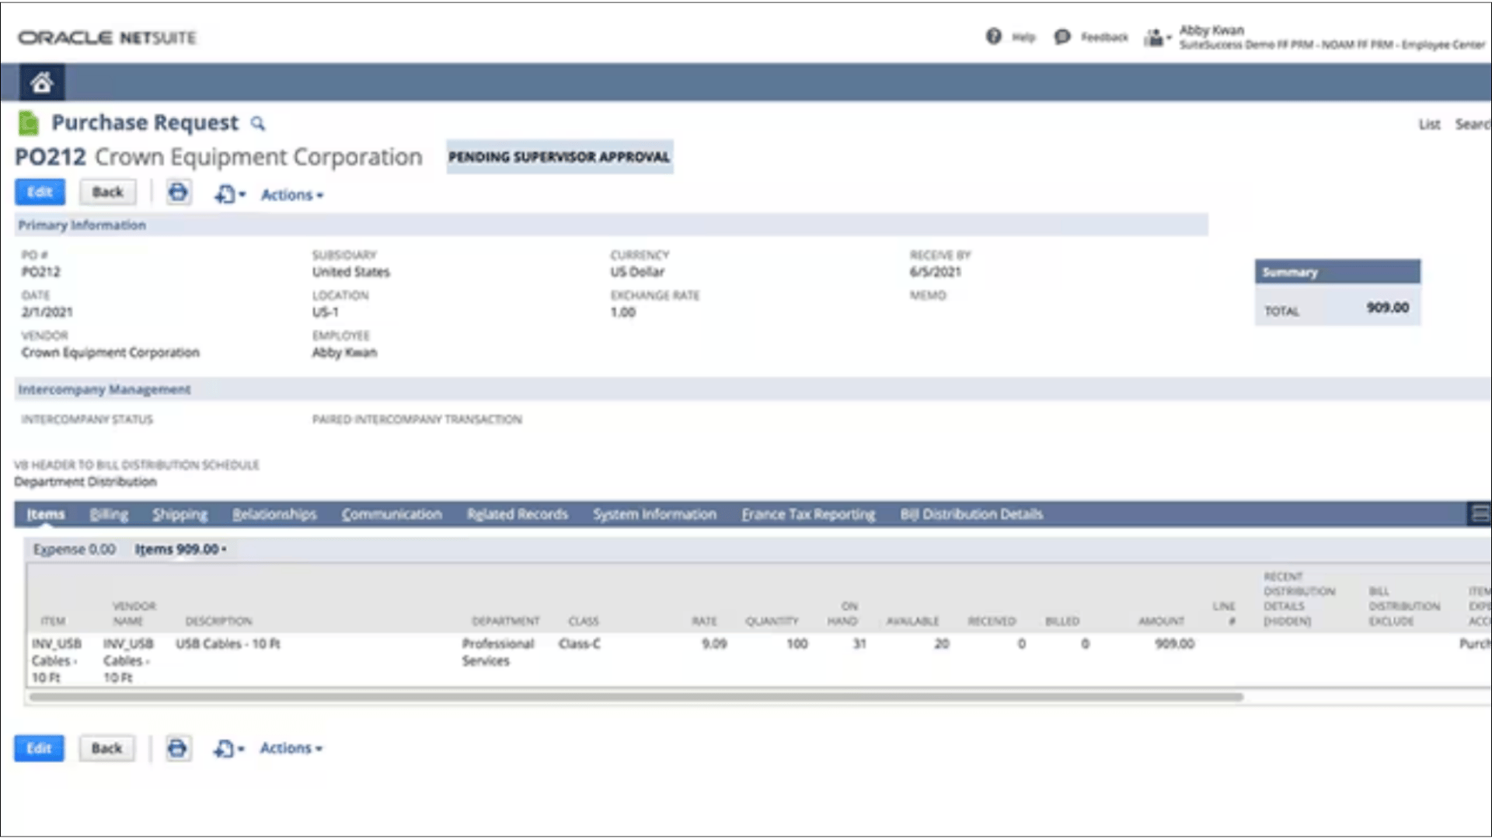
Task: Click the Home icon in navigation bar
Action: pos(41,82)
